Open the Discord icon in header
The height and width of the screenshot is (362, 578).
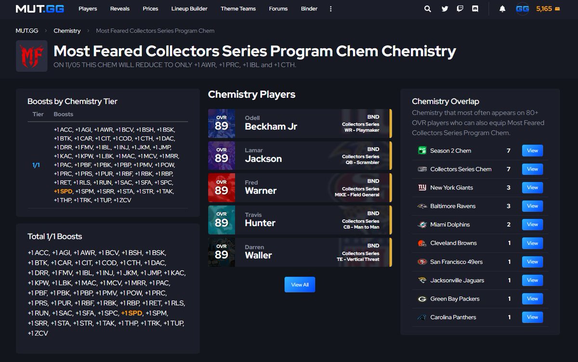[x=475, y=9]
